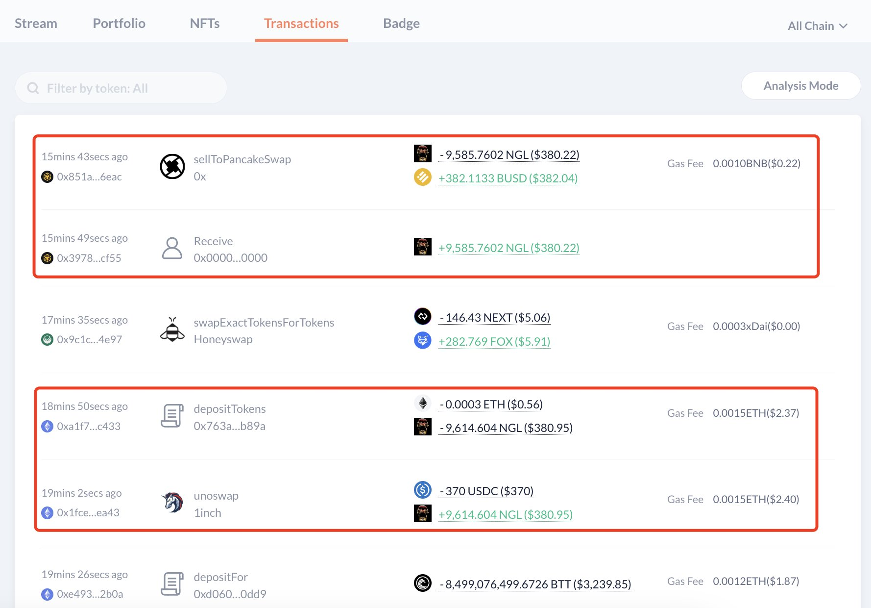The height and width of the screenshot is (608, 871).
Task: Click the BUSD token icon
Action: (x=422, y=177)
